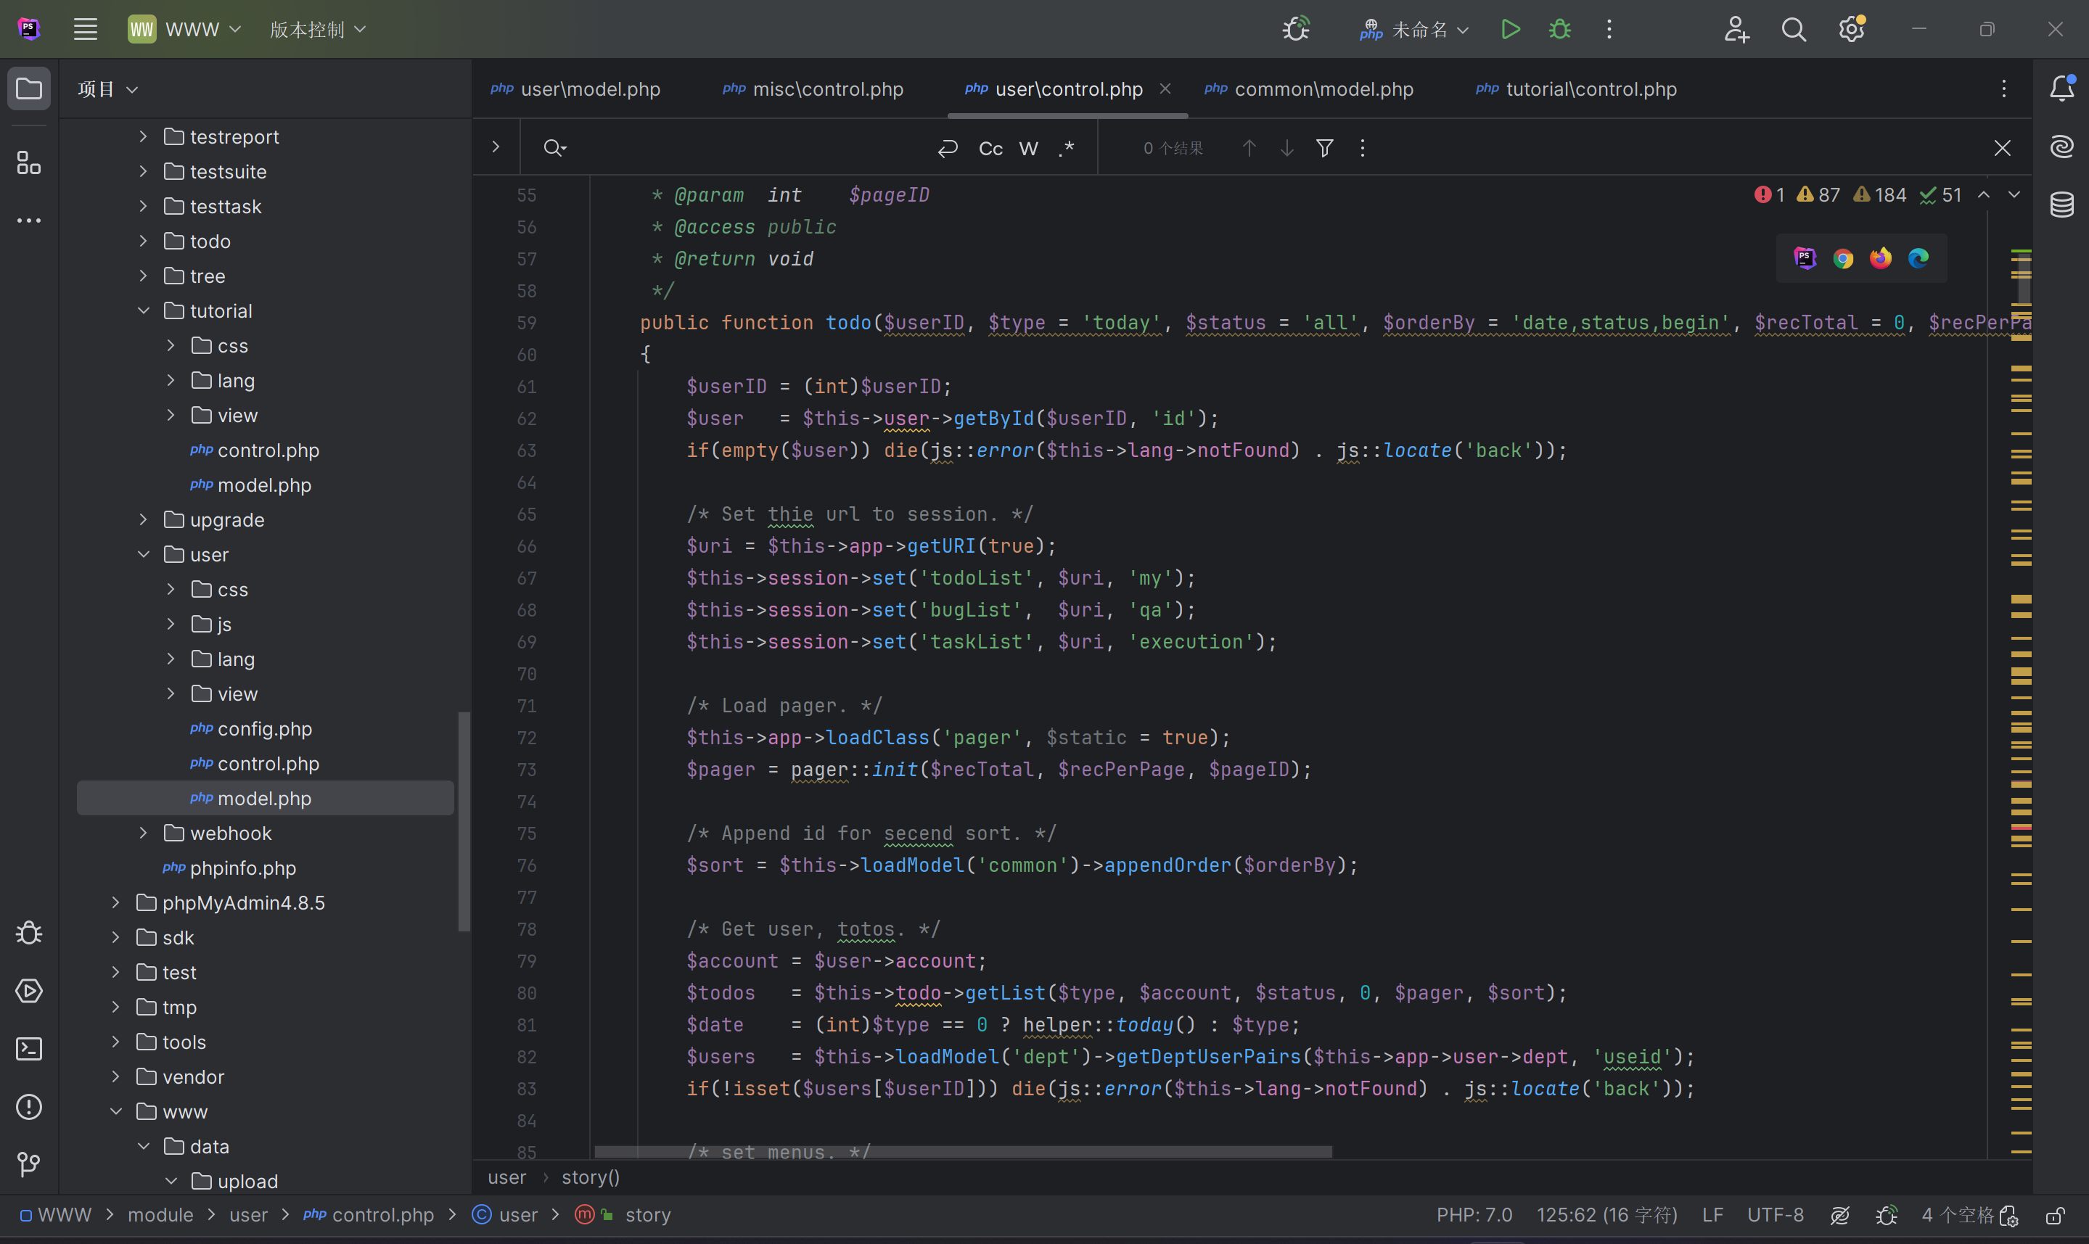Viewport: 2089px width, 1244px height.
Task: Click the filter search results icon
Action: coord(1324,149)
